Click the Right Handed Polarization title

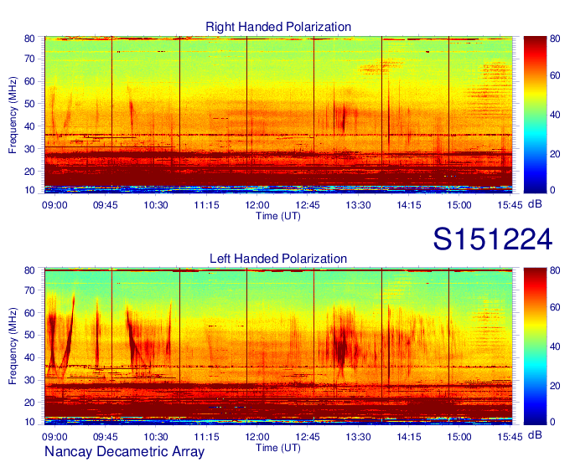[x=278, y=27]
